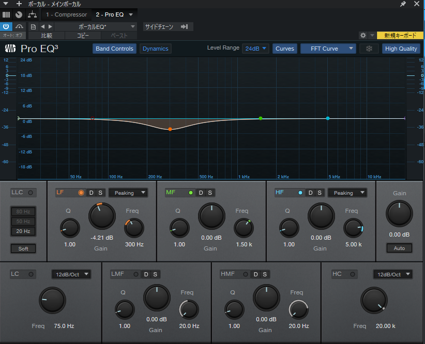Disable the MF band power toggle
This screenshot has height=344, width=425.
click(x=191, y=193)
